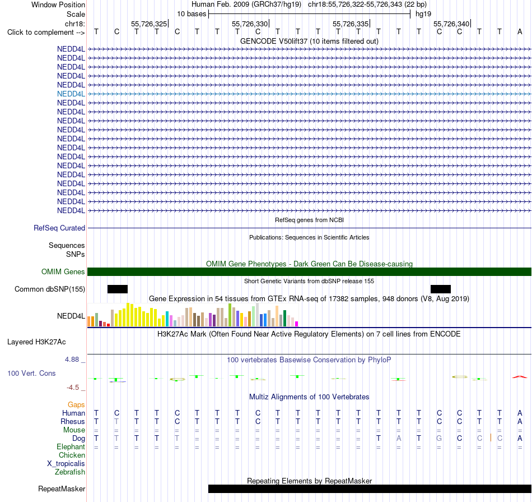The image size is (532, 502).
Task: Click the Common dbSNP(155) track label
Action: coord(49,289)
